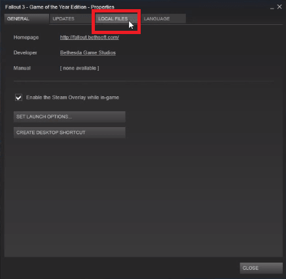
Task: Follow the Bethesda Game Studios developer link
Action: tap(88, 52)
